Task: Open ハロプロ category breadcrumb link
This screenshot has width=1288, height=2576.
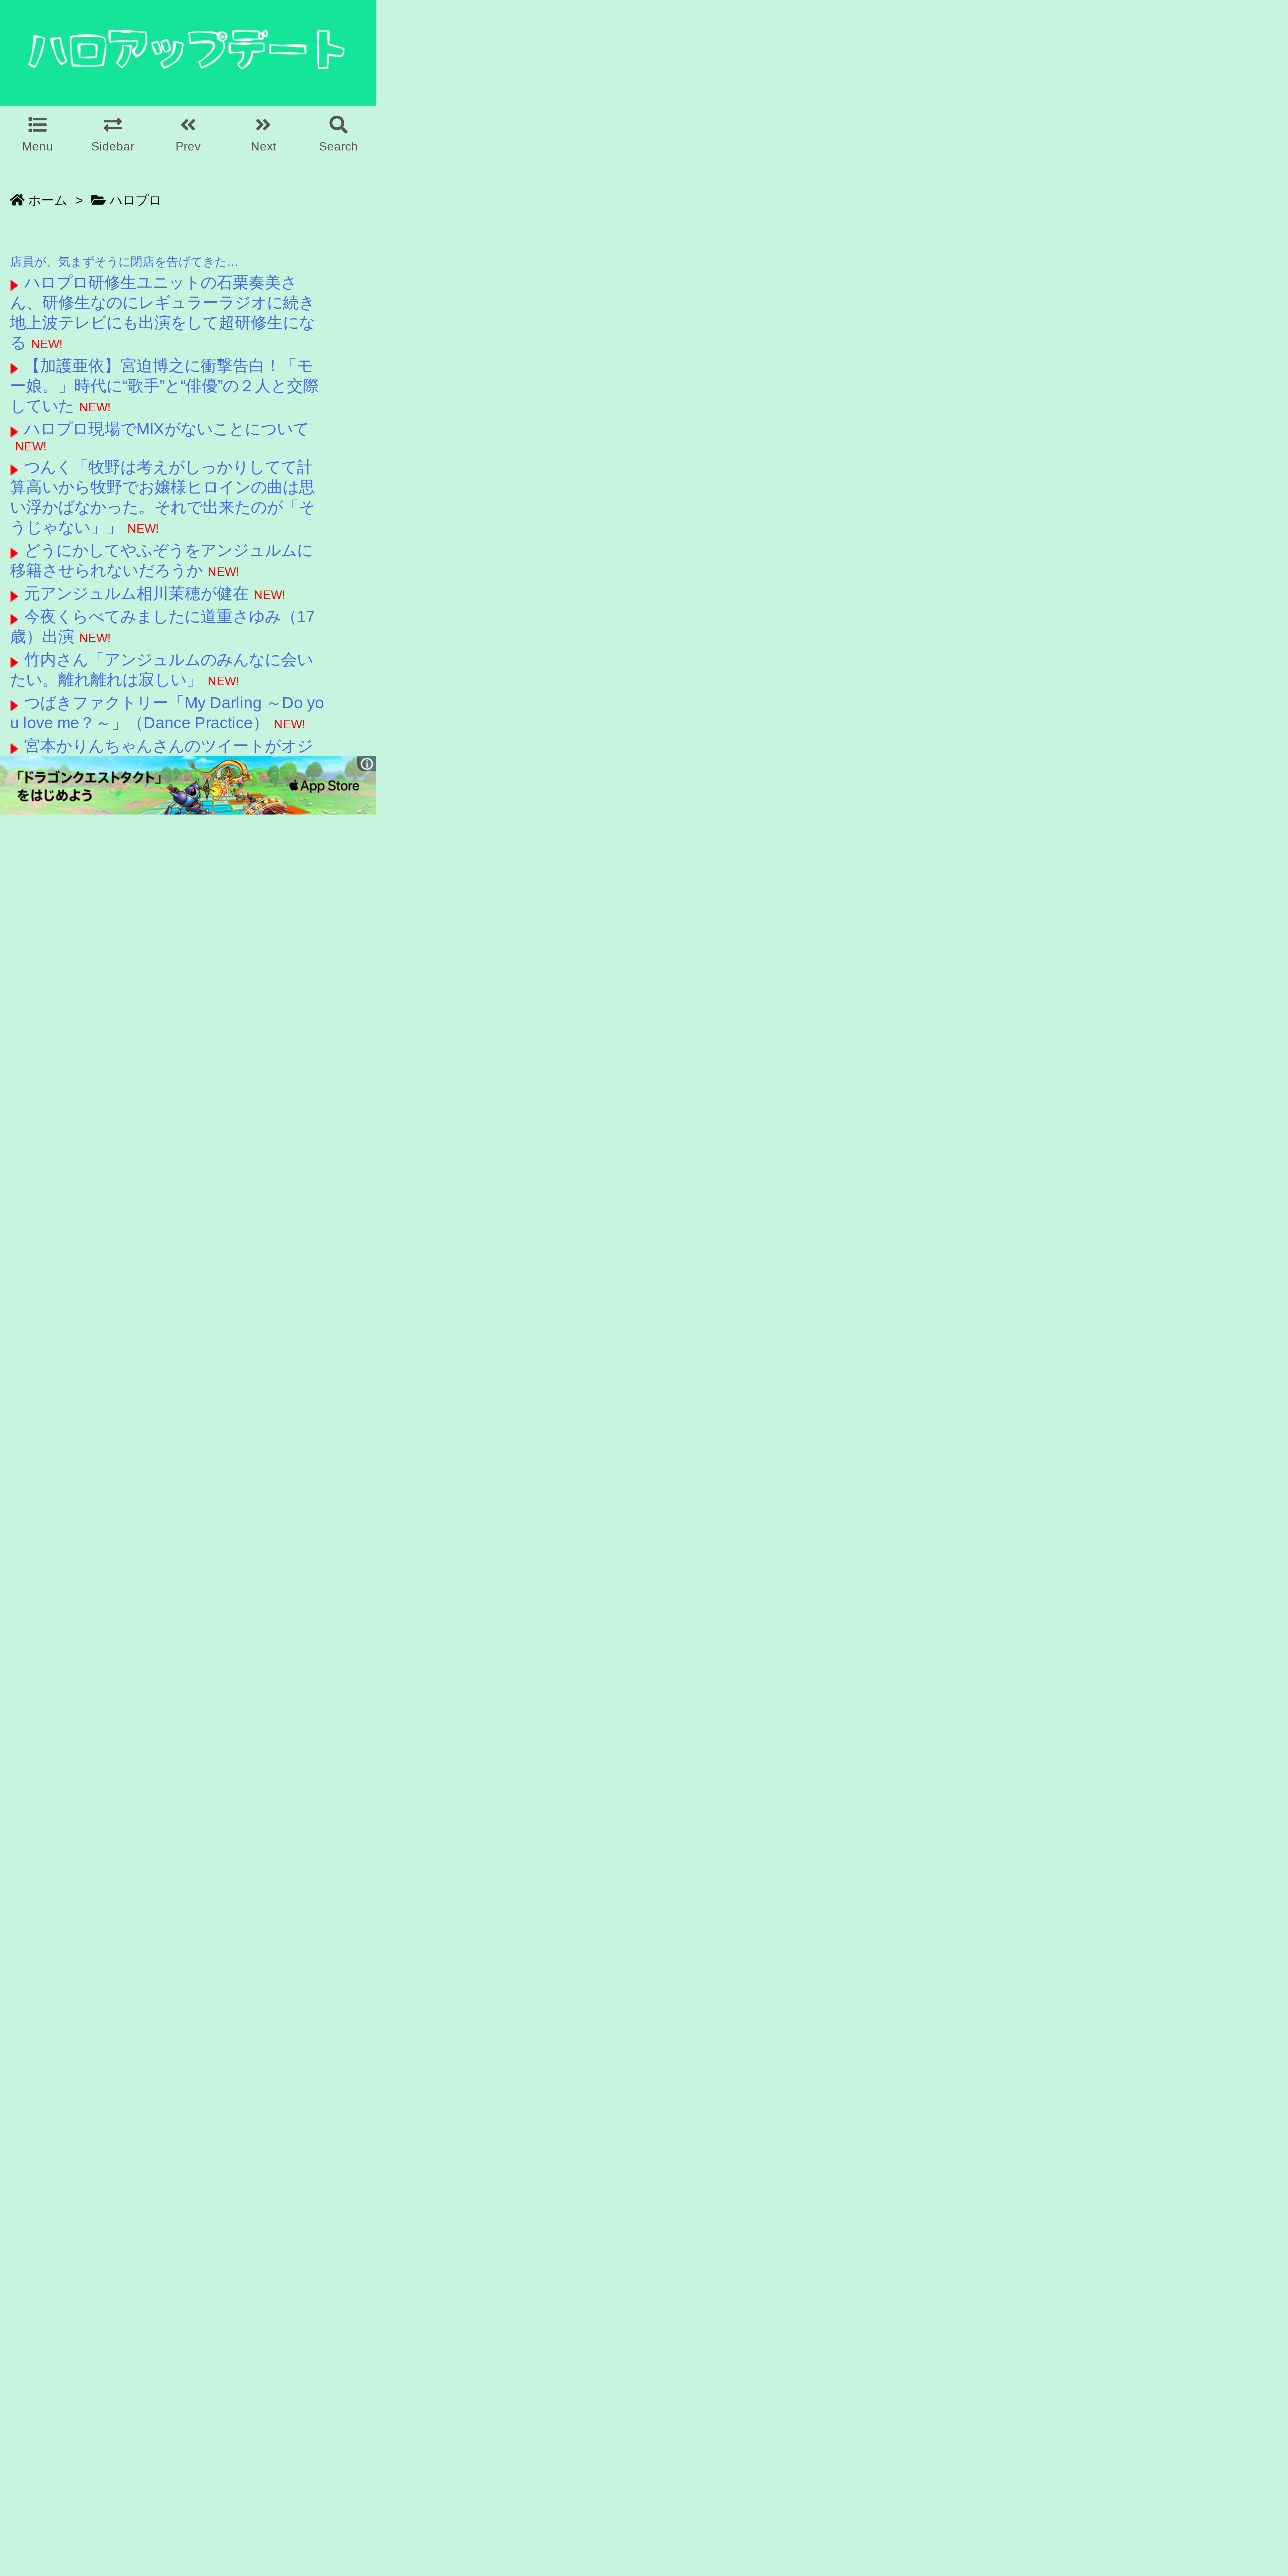Action: [x=135, y=200]
